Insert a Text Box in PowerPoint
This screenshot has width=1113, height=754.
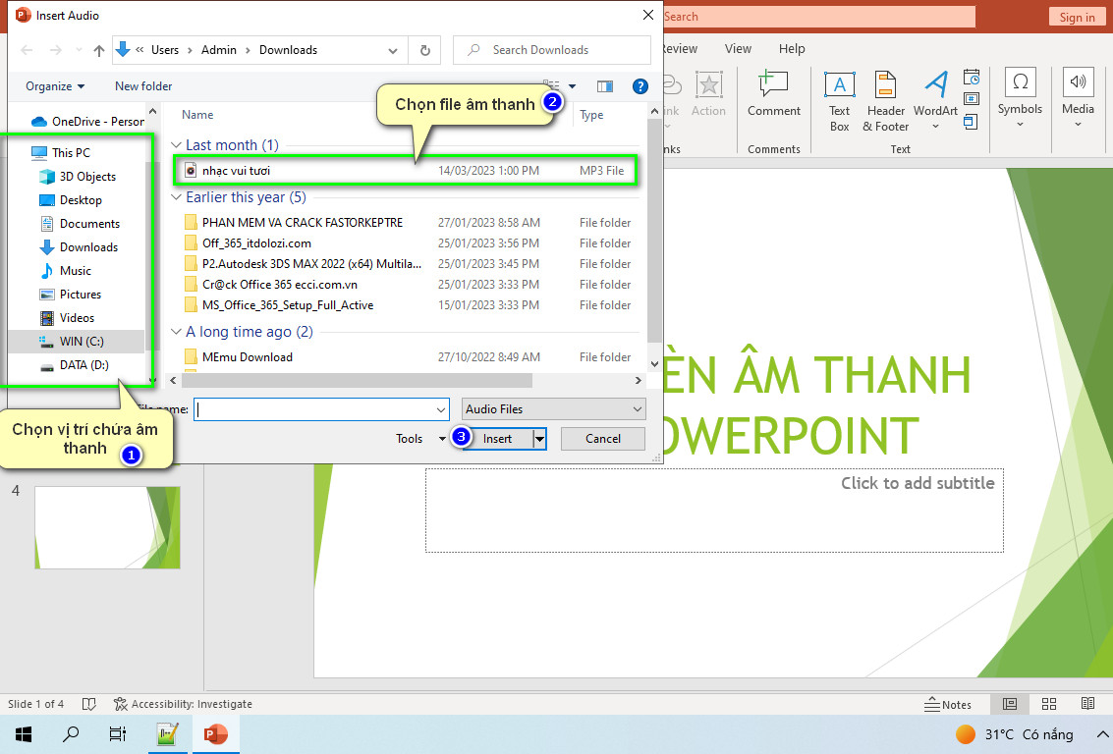click(840, 101)
